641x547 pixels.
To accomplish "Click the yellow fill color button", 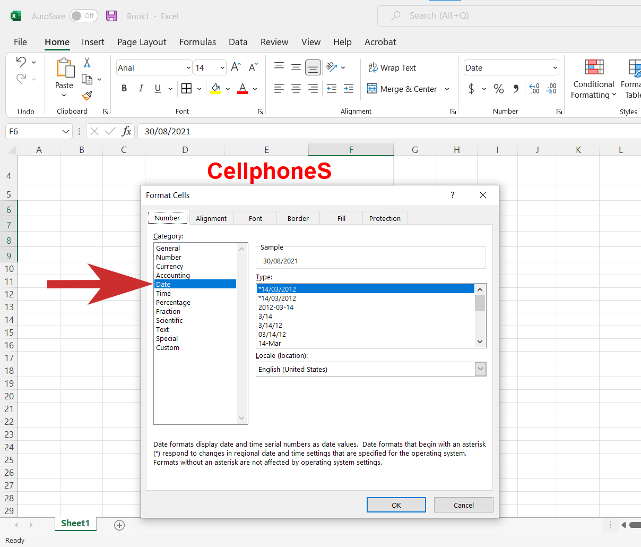I will tap(215, 89).
